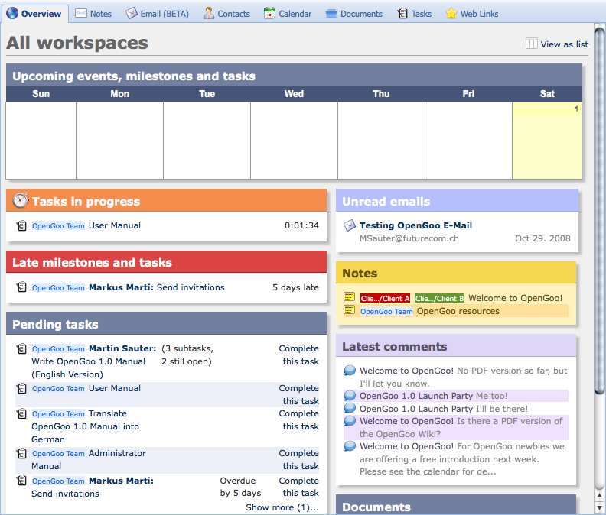This screenshot has height=515, width=606.
Task: Click the note icon next to OpenGoo resources
Action: coord(350,310)
